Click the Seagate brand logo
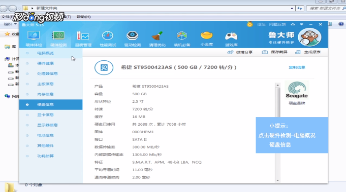This screenshot has width=346, height=192. pos(297,90)
